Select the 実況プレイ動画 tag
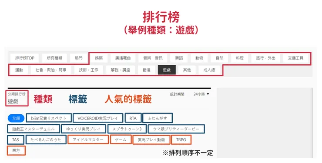Screen dimensions: 322x163 coord(151,140)
